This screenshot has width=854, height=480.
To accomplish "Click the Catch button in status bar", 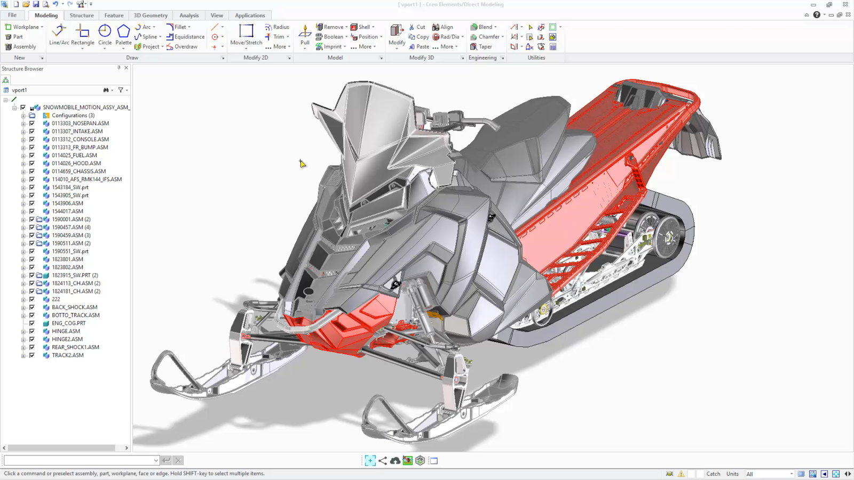I will pyautogui.click(x=713, y=473).
